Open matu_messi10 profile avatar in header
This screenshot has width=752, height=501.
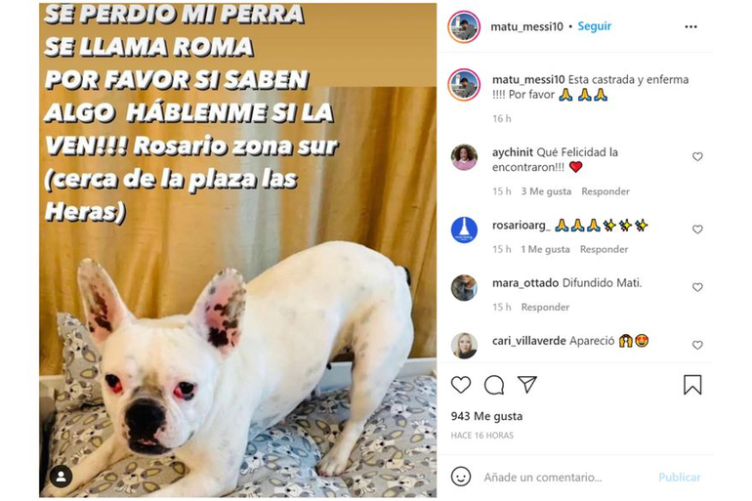click(x=464, y=26)
